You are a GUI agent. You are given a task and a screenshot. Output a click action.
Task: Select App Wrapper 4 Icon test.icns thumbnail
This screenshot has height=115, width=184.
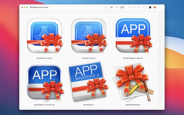[x=45, y=82]
